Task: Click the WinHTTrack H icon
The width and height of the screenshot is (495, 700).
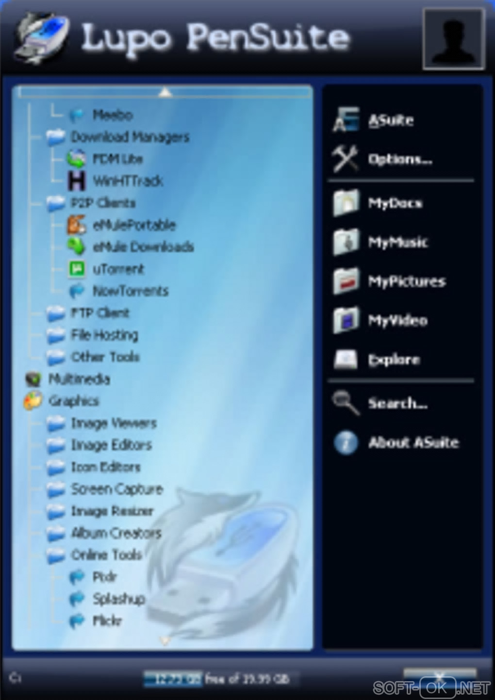Action: [77, 181]
